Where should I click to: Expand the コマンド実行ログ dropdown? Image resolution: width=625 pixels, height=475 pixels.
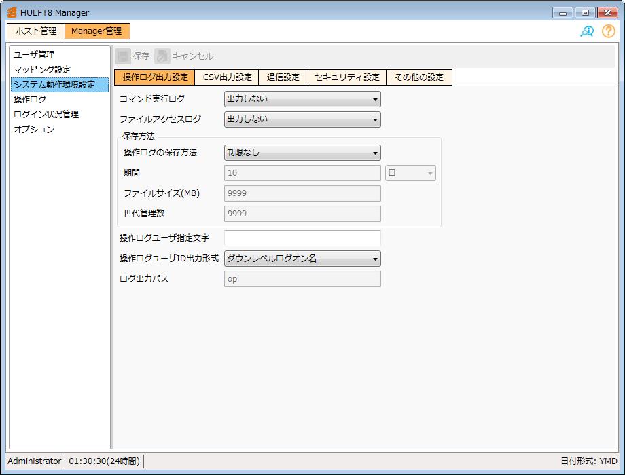click(x=302, y=99)
